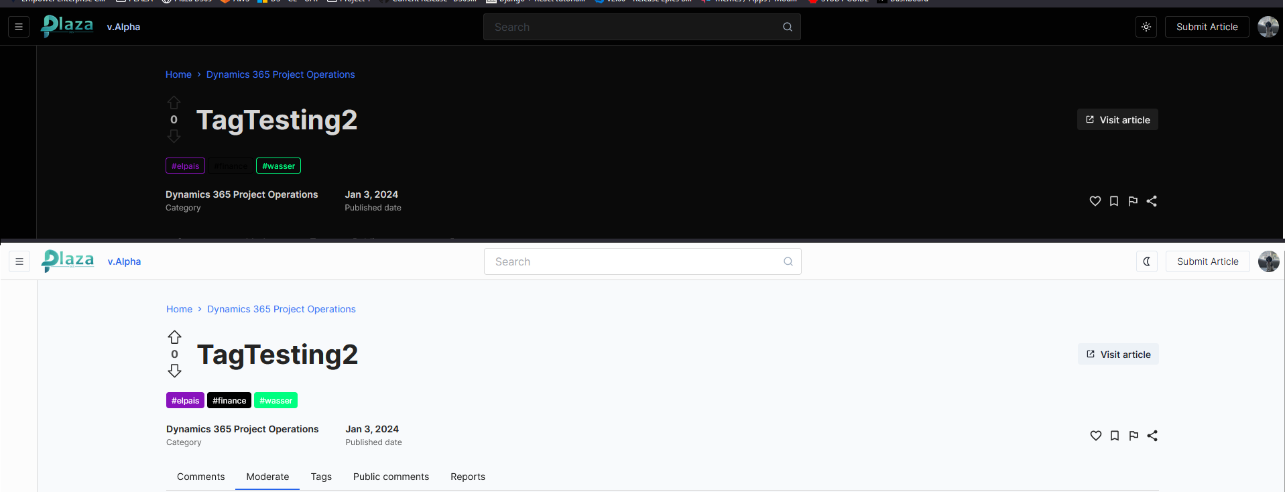The image size is (1285, 492).
Task: Downvote the article in the light-theme view
Action: click(174, 371)
